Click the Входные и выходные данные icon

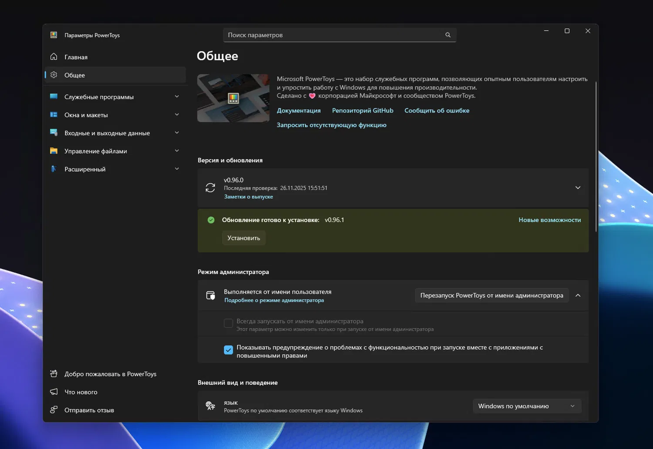(x=54, y=133)
